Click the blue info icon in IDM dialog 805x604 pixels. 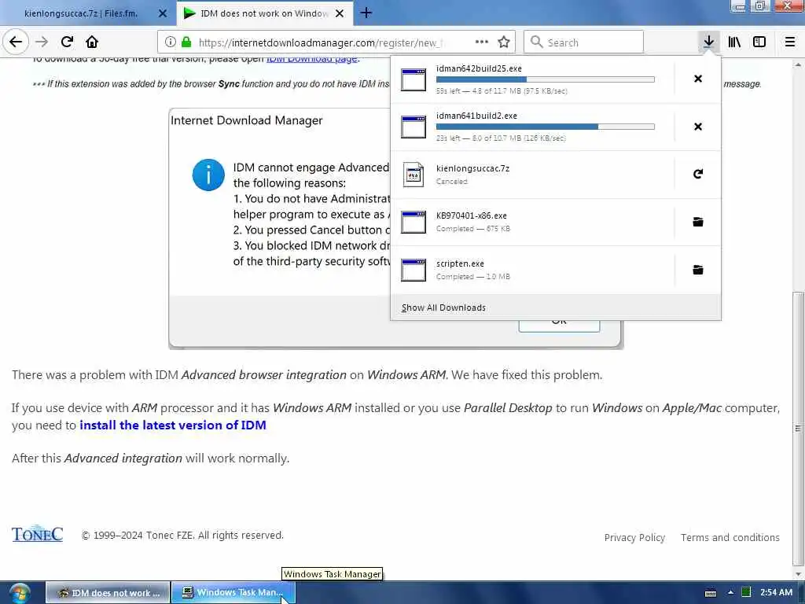pyautogui.click(x=208, y=175)
